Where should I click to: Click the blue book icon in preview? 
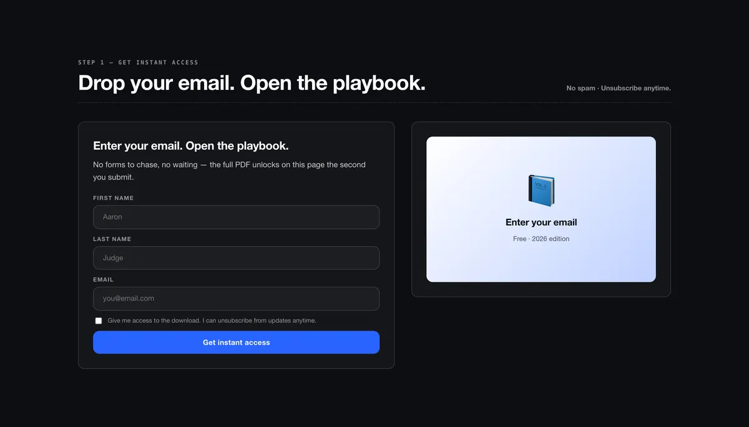541,191
